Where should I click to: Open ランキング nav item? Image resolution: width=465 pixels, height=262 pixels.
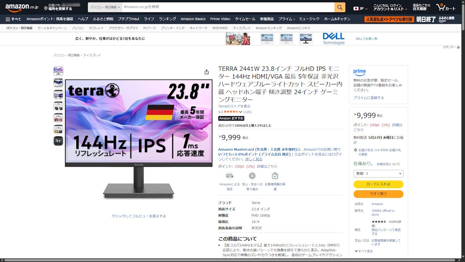click(167, 19)
